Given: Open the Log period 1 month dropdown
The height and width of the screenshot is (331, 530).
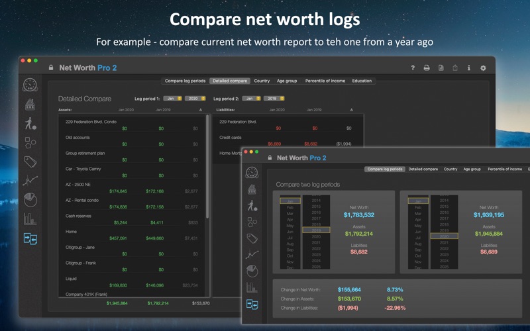Looking at the screenshot, I should point(173,99).
